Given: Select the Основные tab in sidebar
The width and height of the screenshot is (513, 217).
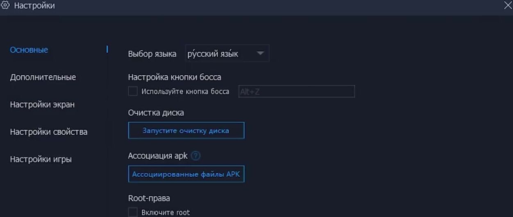Looking at the screenshot, I should coord(29,50).
